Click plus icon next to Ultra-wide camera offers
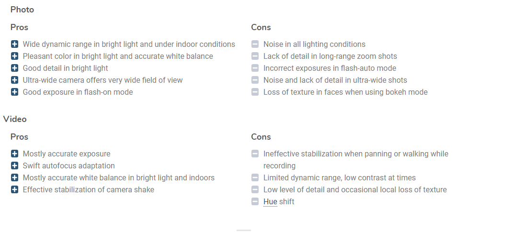The width and height of the screenshot is (511, 232). click(x=14, y=80)
